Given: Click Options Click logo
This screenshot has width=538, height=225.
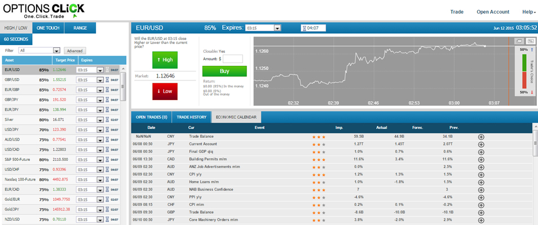Looking at the screenshot, I should 43,10.
